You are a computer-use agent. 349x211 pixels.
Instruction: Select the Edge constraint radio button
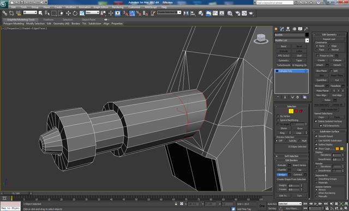(x=329, y=46)
